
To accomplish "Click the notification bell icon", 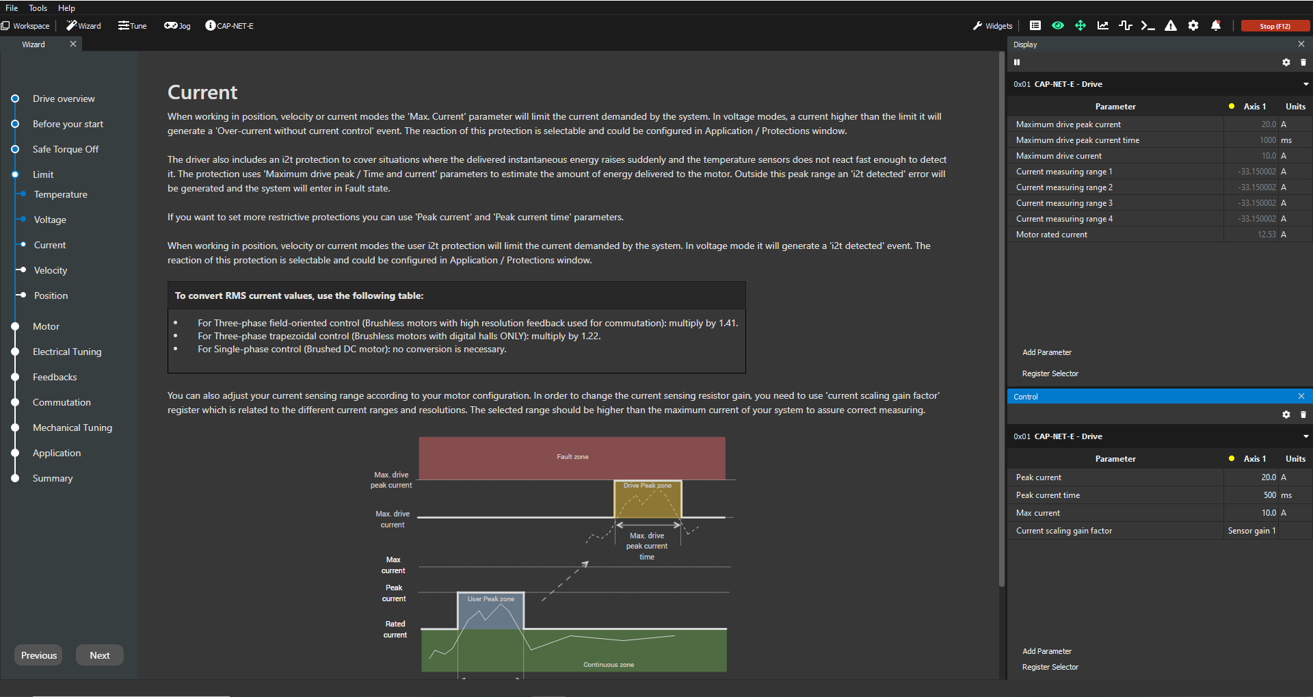I will click(x=1216, y=26).
